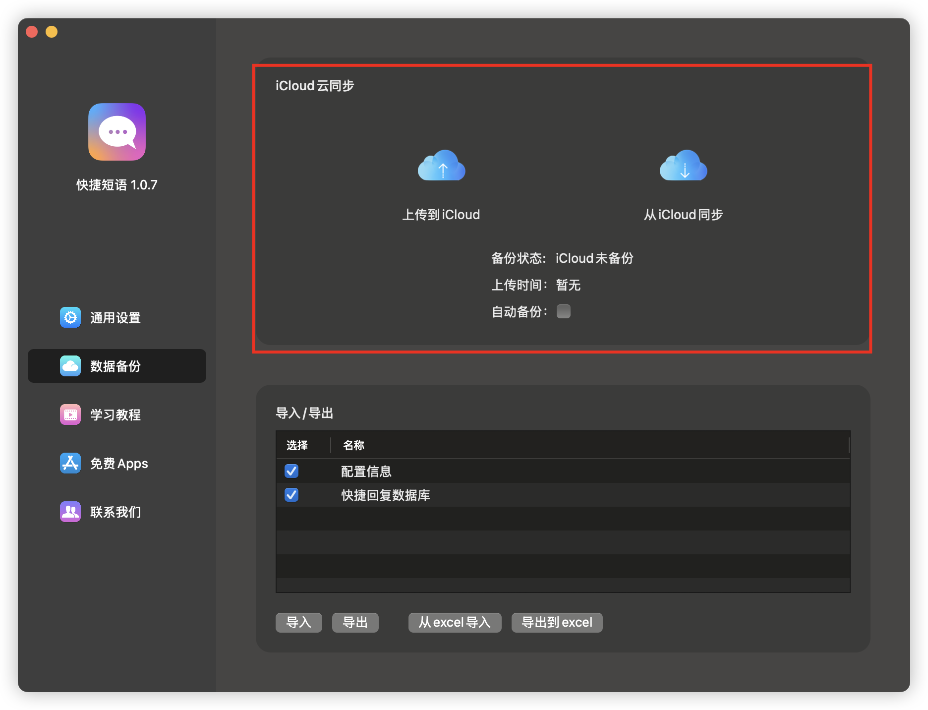Click the film icon beside 学习教程
The height and width of the screenshot is (710, 928).
pyautogui.click(x=70, y=414)
